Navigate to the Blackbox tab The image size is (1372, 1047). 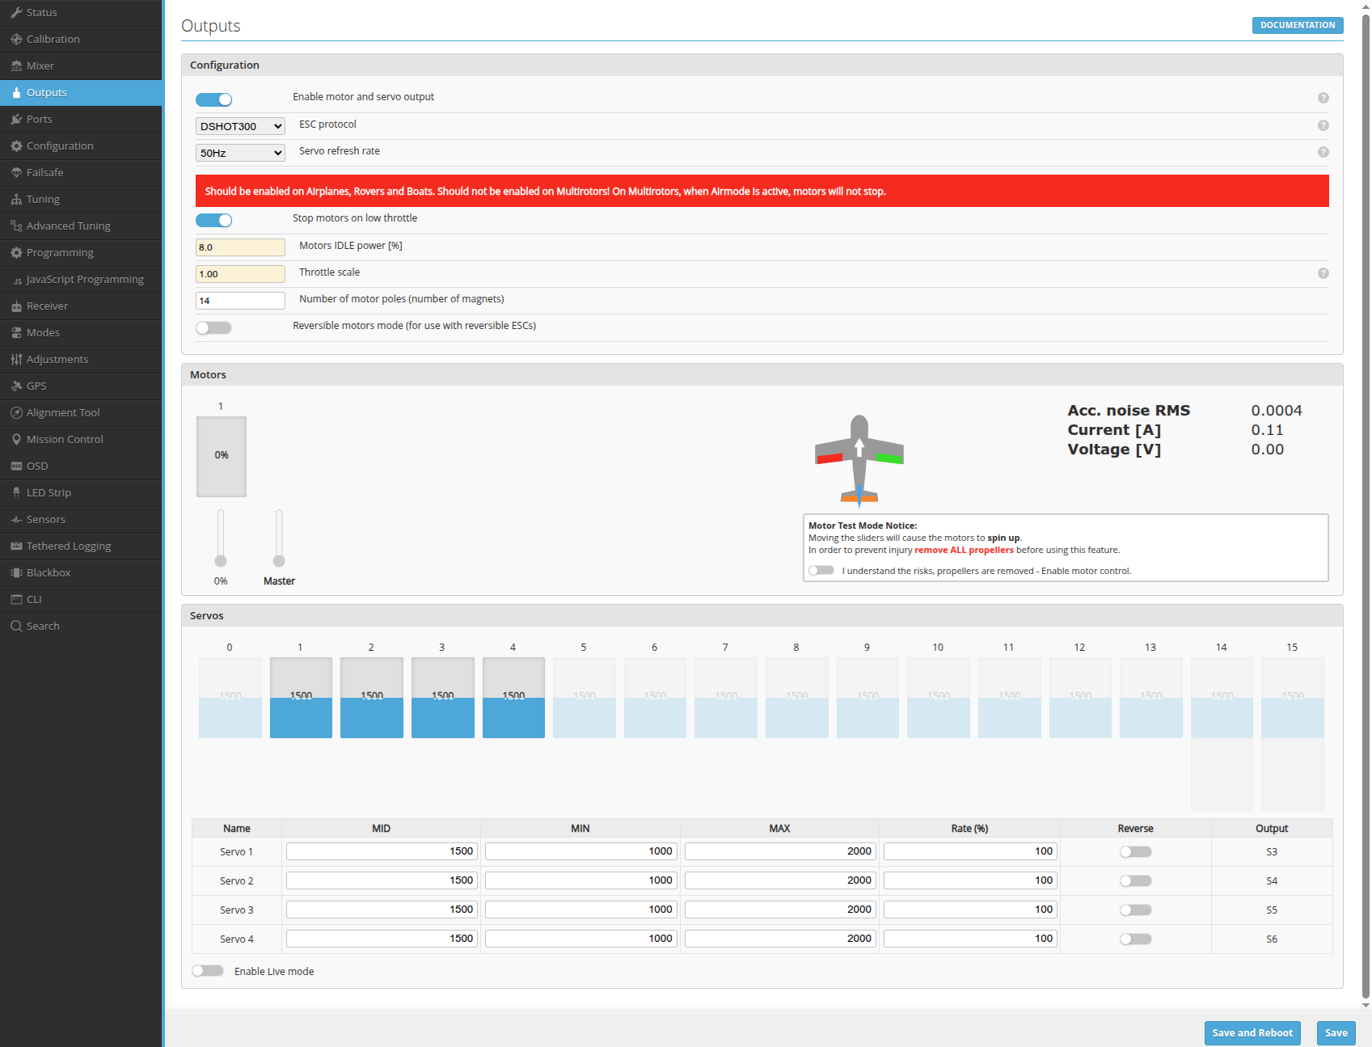81,572
